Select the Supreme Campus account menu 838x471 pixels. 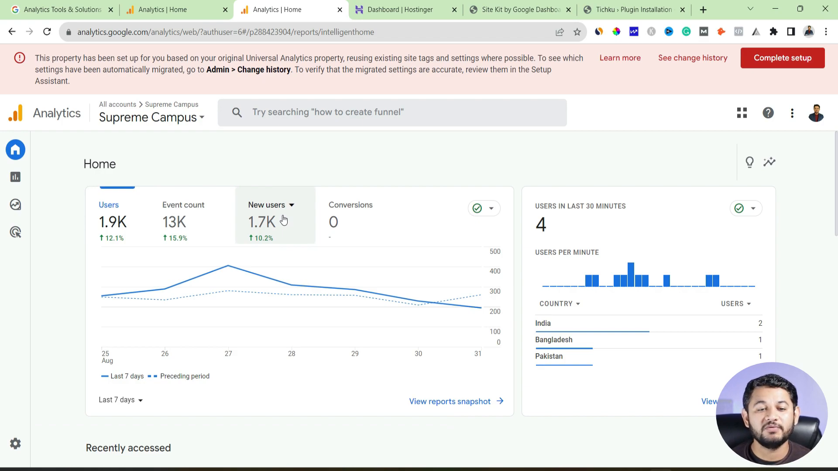click(x=151, y=117)
